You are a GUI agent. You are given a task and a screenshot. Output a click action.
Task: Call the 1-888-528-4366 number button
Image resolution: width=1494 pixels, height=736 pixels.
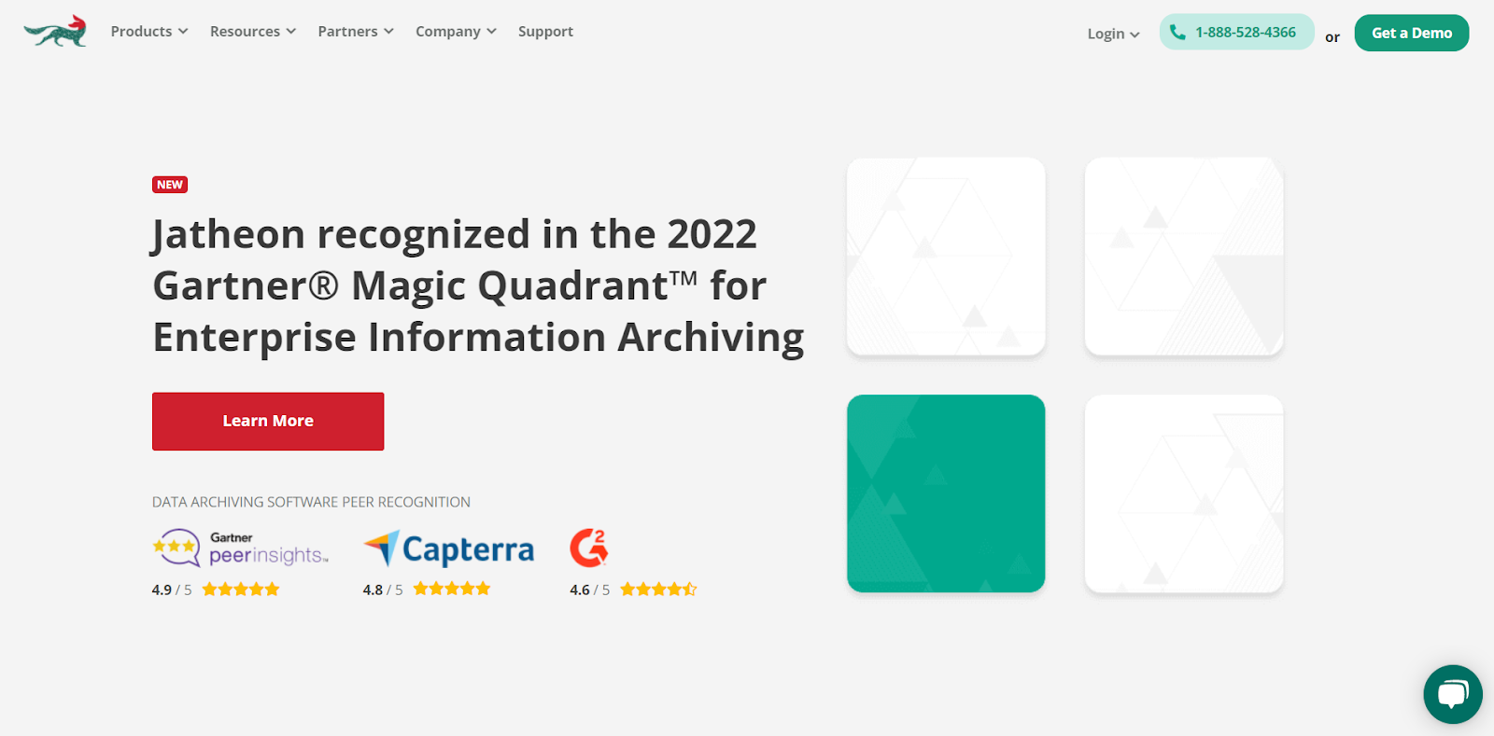coord(1236,33)
